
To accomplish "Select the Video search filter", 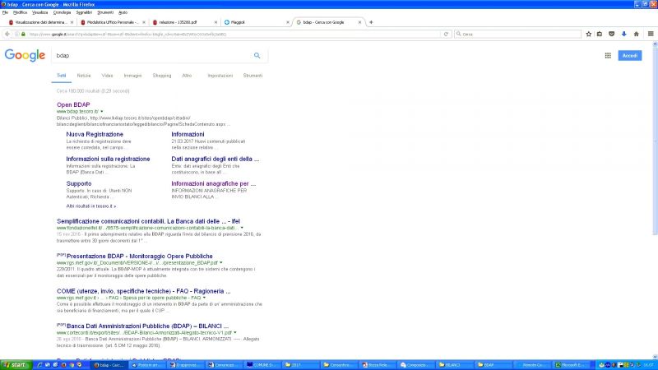I will [107, 76].
